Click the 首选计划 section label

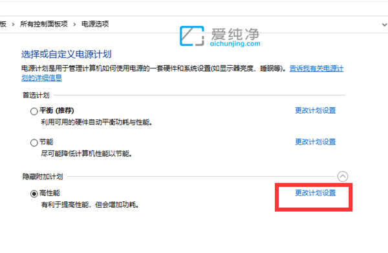[36, 95]
